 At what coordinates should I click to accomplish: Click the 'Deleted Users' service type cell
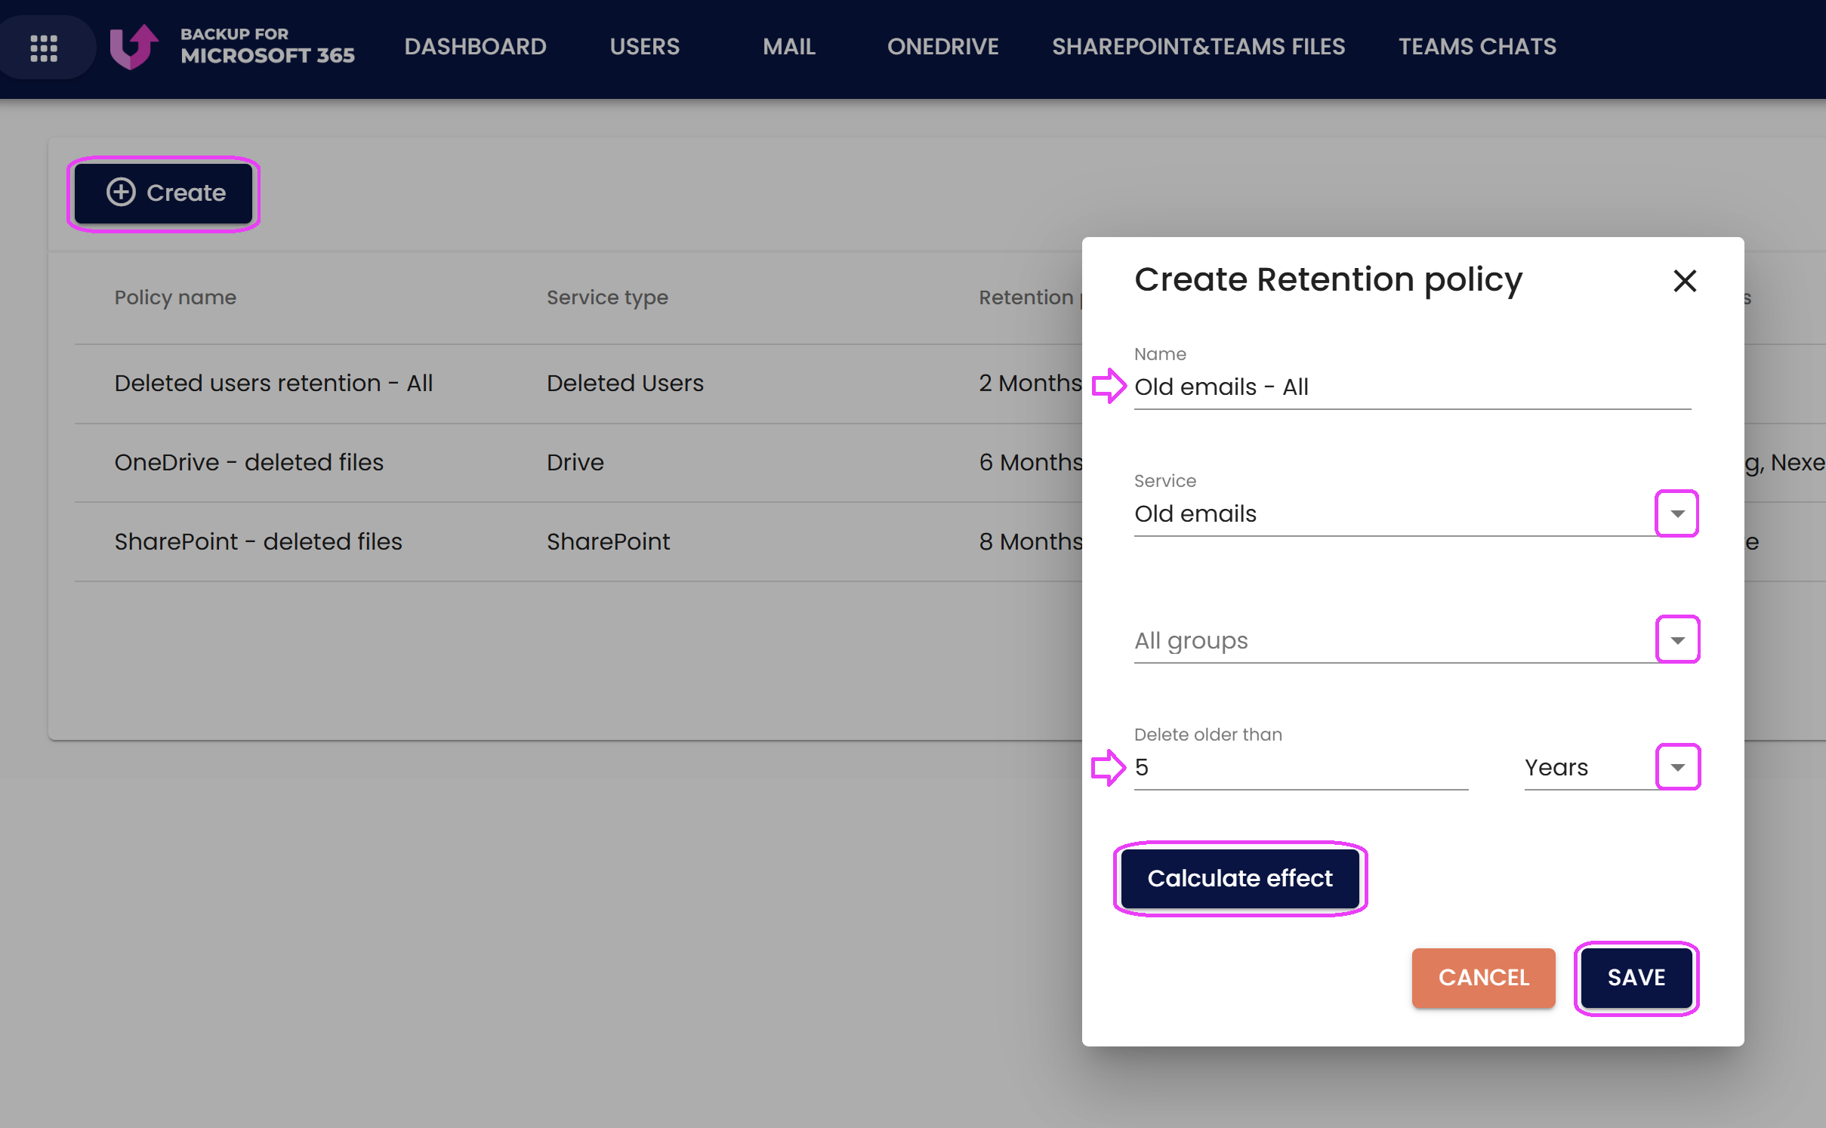coord(625,384)
